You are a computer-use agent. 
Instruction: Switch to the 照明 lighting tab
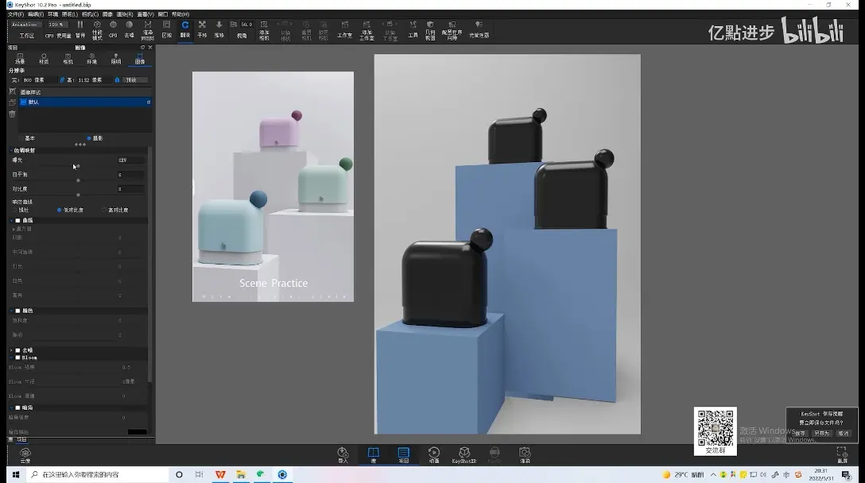pyautogui.click(x=116, y=59)
